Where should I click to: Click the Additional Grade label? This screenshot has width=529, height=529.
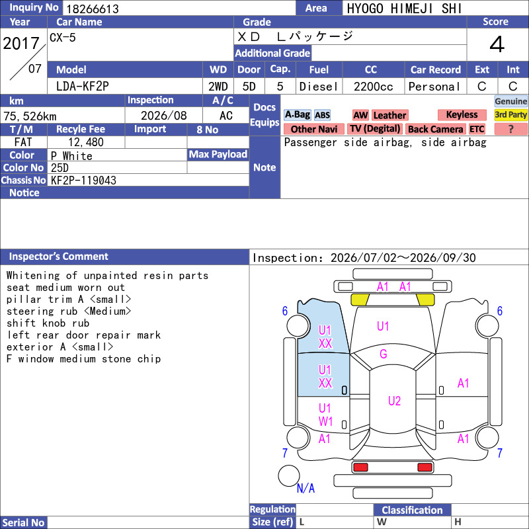[x=272, y=53]
